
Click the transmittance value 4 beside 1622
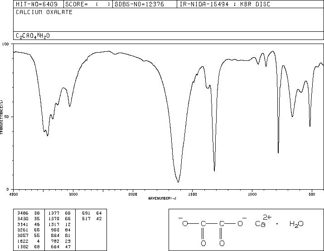[x=39, y=241]
